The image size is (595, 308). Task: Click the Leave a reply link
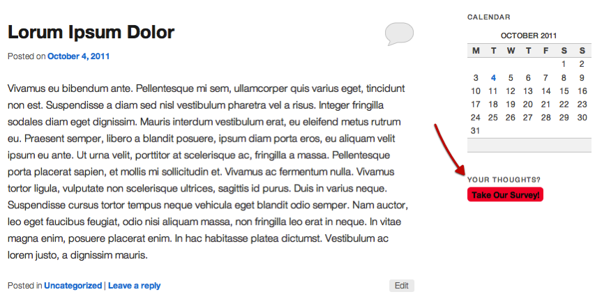tap(134, 286)
